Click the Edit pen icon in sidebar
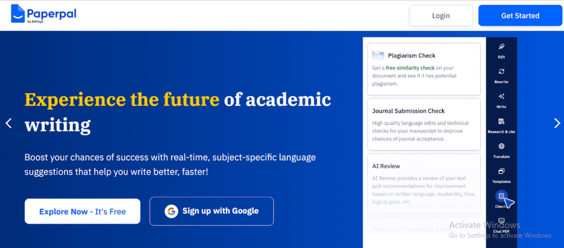 click(x=501, y=47)
